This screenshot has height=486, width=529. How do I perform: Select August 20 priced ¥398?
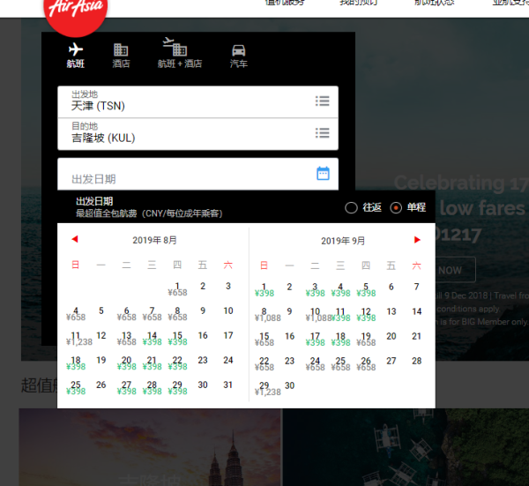[126, 363]
